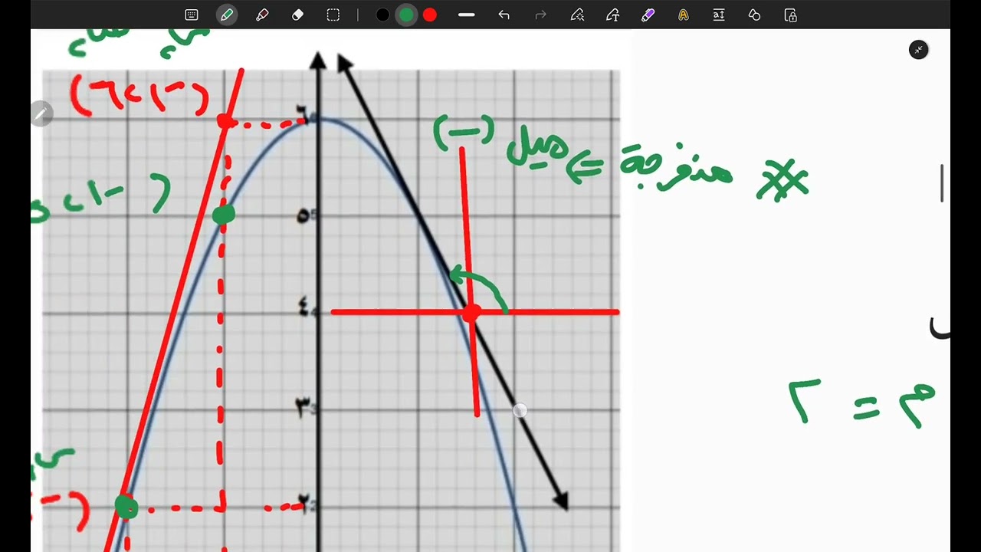Viewport: 981px width, 552px height.
Task: Tap the floating pencil edit button
Action: (41, 114)
